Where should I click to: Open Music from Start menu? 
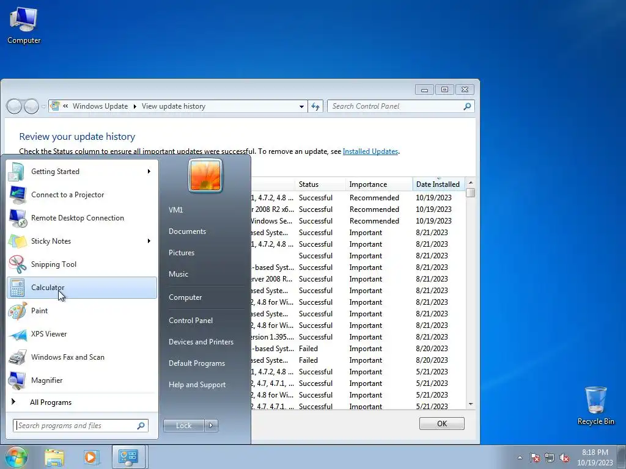tap(178, 274)
